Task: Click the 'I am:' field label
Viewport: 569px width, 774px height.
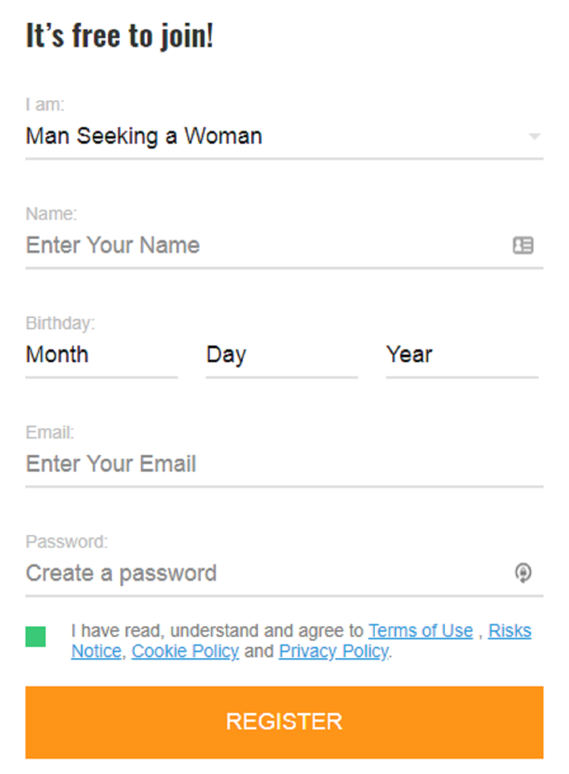Action: coord(45,104)
